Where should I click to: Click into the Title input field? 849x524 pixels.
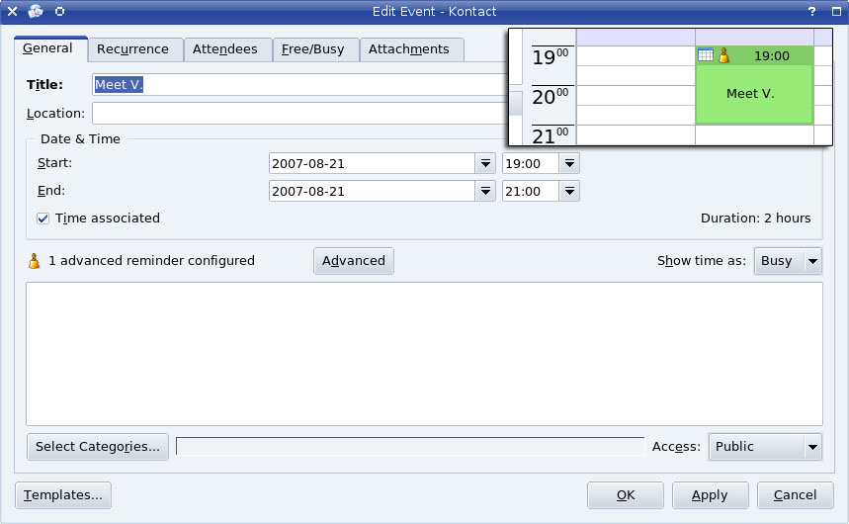[299, 85]
